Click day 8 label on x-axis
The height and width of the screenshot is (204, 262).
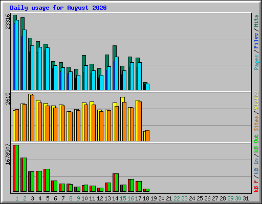point(71,198)
